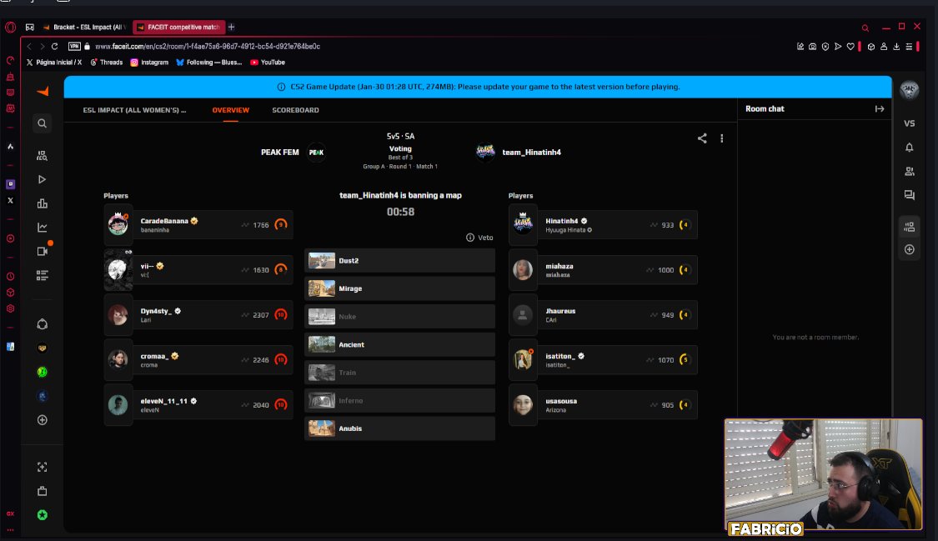Click the browser heart bookmark icon
938x541 pixels.
(850, 46)
